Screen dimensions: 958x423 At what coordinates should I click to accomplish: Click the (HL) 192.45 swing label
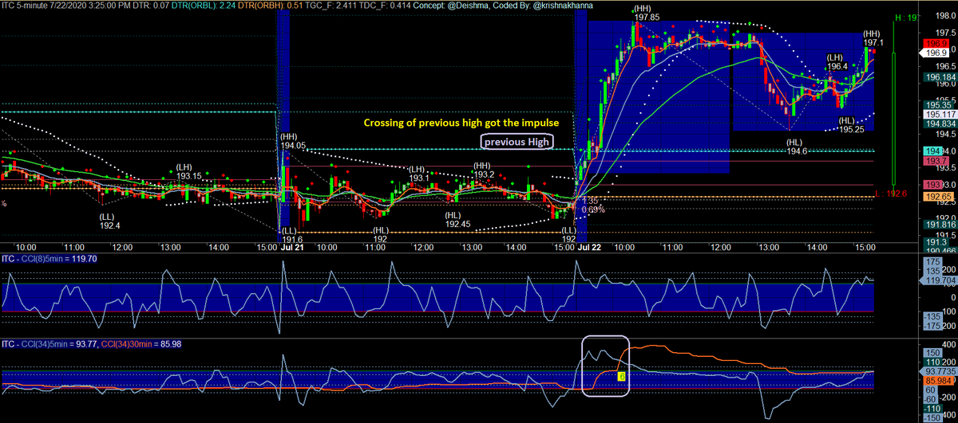coord(458,219)
